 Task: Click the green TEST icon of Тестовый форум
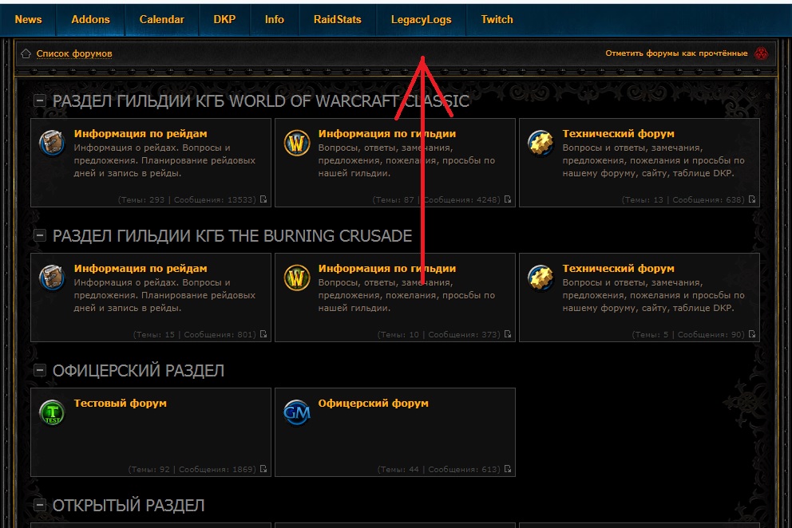[52, 412]
